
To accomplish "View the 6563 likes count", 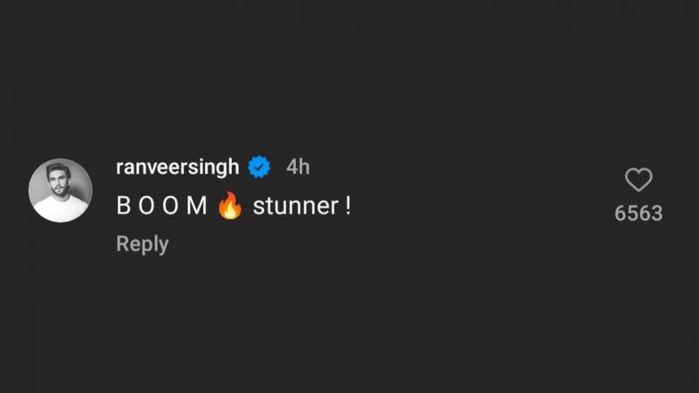I will [638, 213].
